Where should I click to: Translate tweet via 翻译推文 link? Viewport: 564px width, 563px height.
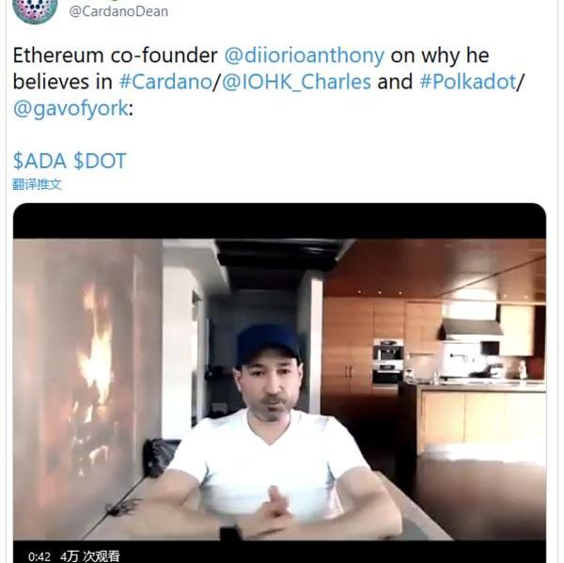click(37, 184)
